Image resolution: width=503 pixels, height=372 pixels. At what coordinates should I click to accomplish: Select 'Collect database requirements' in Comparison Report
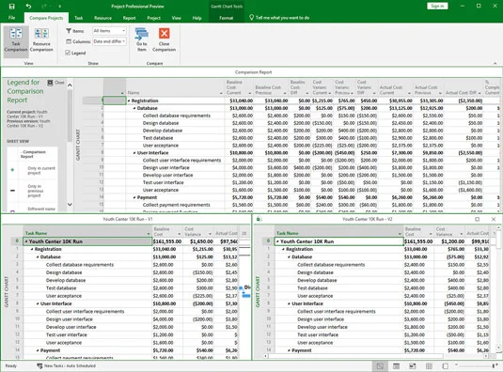click(x=177, y=116)
